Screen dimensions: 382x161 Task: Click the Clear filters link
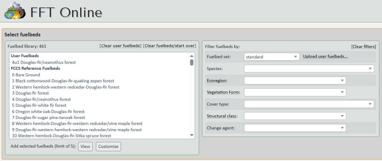pos(364,47)
